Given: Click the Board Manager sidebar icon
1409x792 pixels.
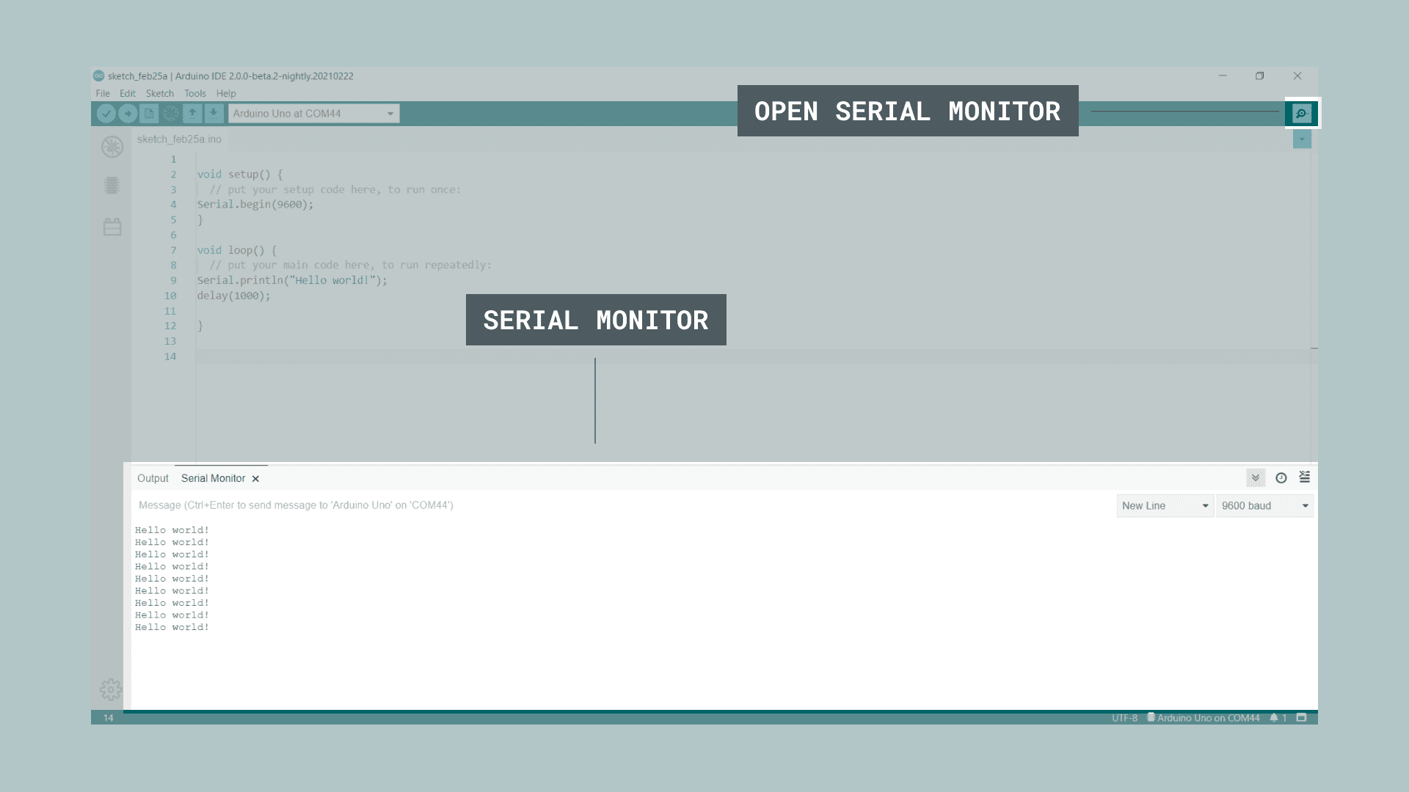Looking at the screenshot, I should pyautogui.click(x=112, y=185).
